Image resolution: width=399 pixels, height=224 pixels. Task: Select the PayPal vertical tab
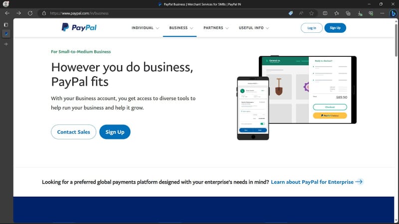tap(6, 34)
